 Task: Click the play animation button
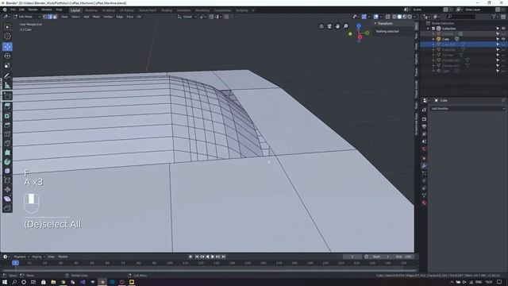tap(213, 257)
